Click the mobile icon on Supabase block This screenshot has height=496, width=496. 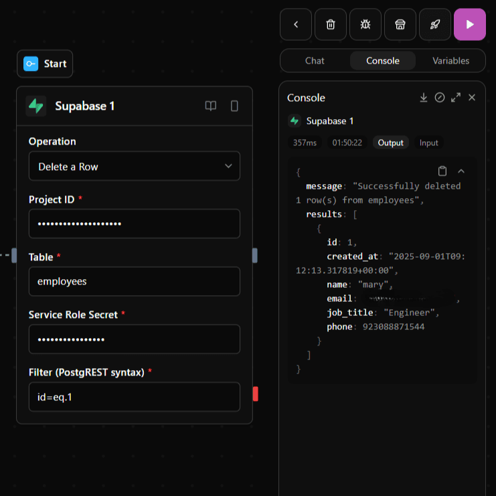234,106
